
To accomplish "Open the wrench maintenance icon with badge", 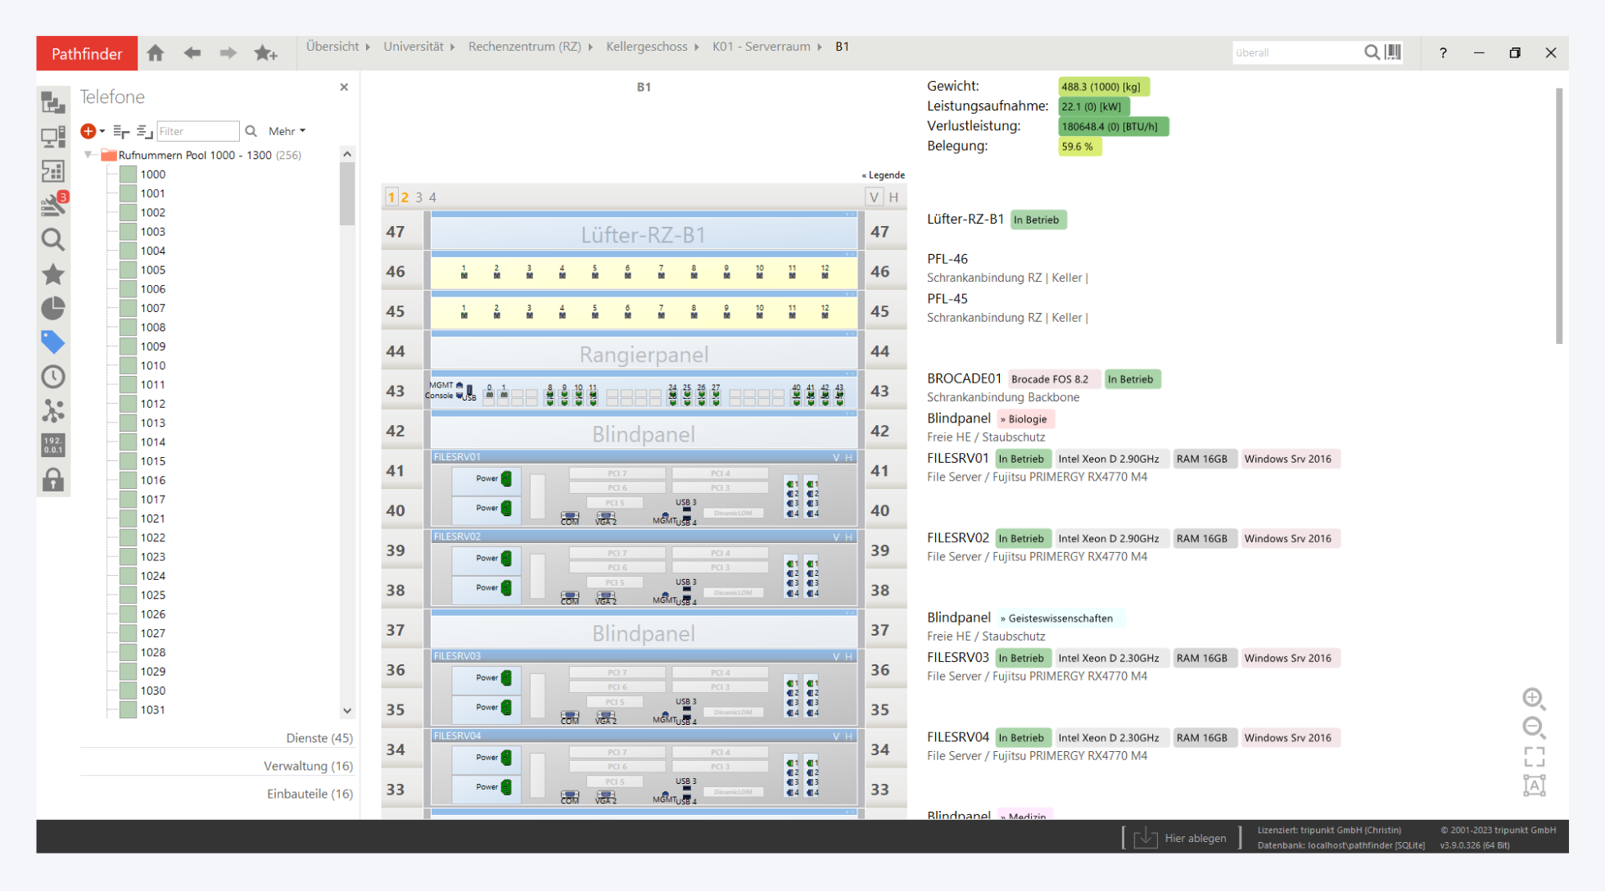I will [x=53, y=205].
